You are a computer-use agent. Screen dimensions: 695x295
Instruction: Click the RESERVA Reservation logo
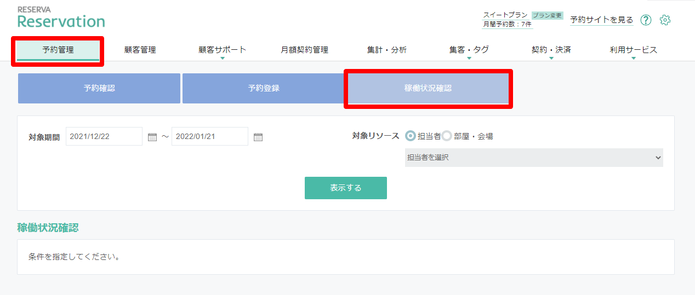(x=61, y=18)
